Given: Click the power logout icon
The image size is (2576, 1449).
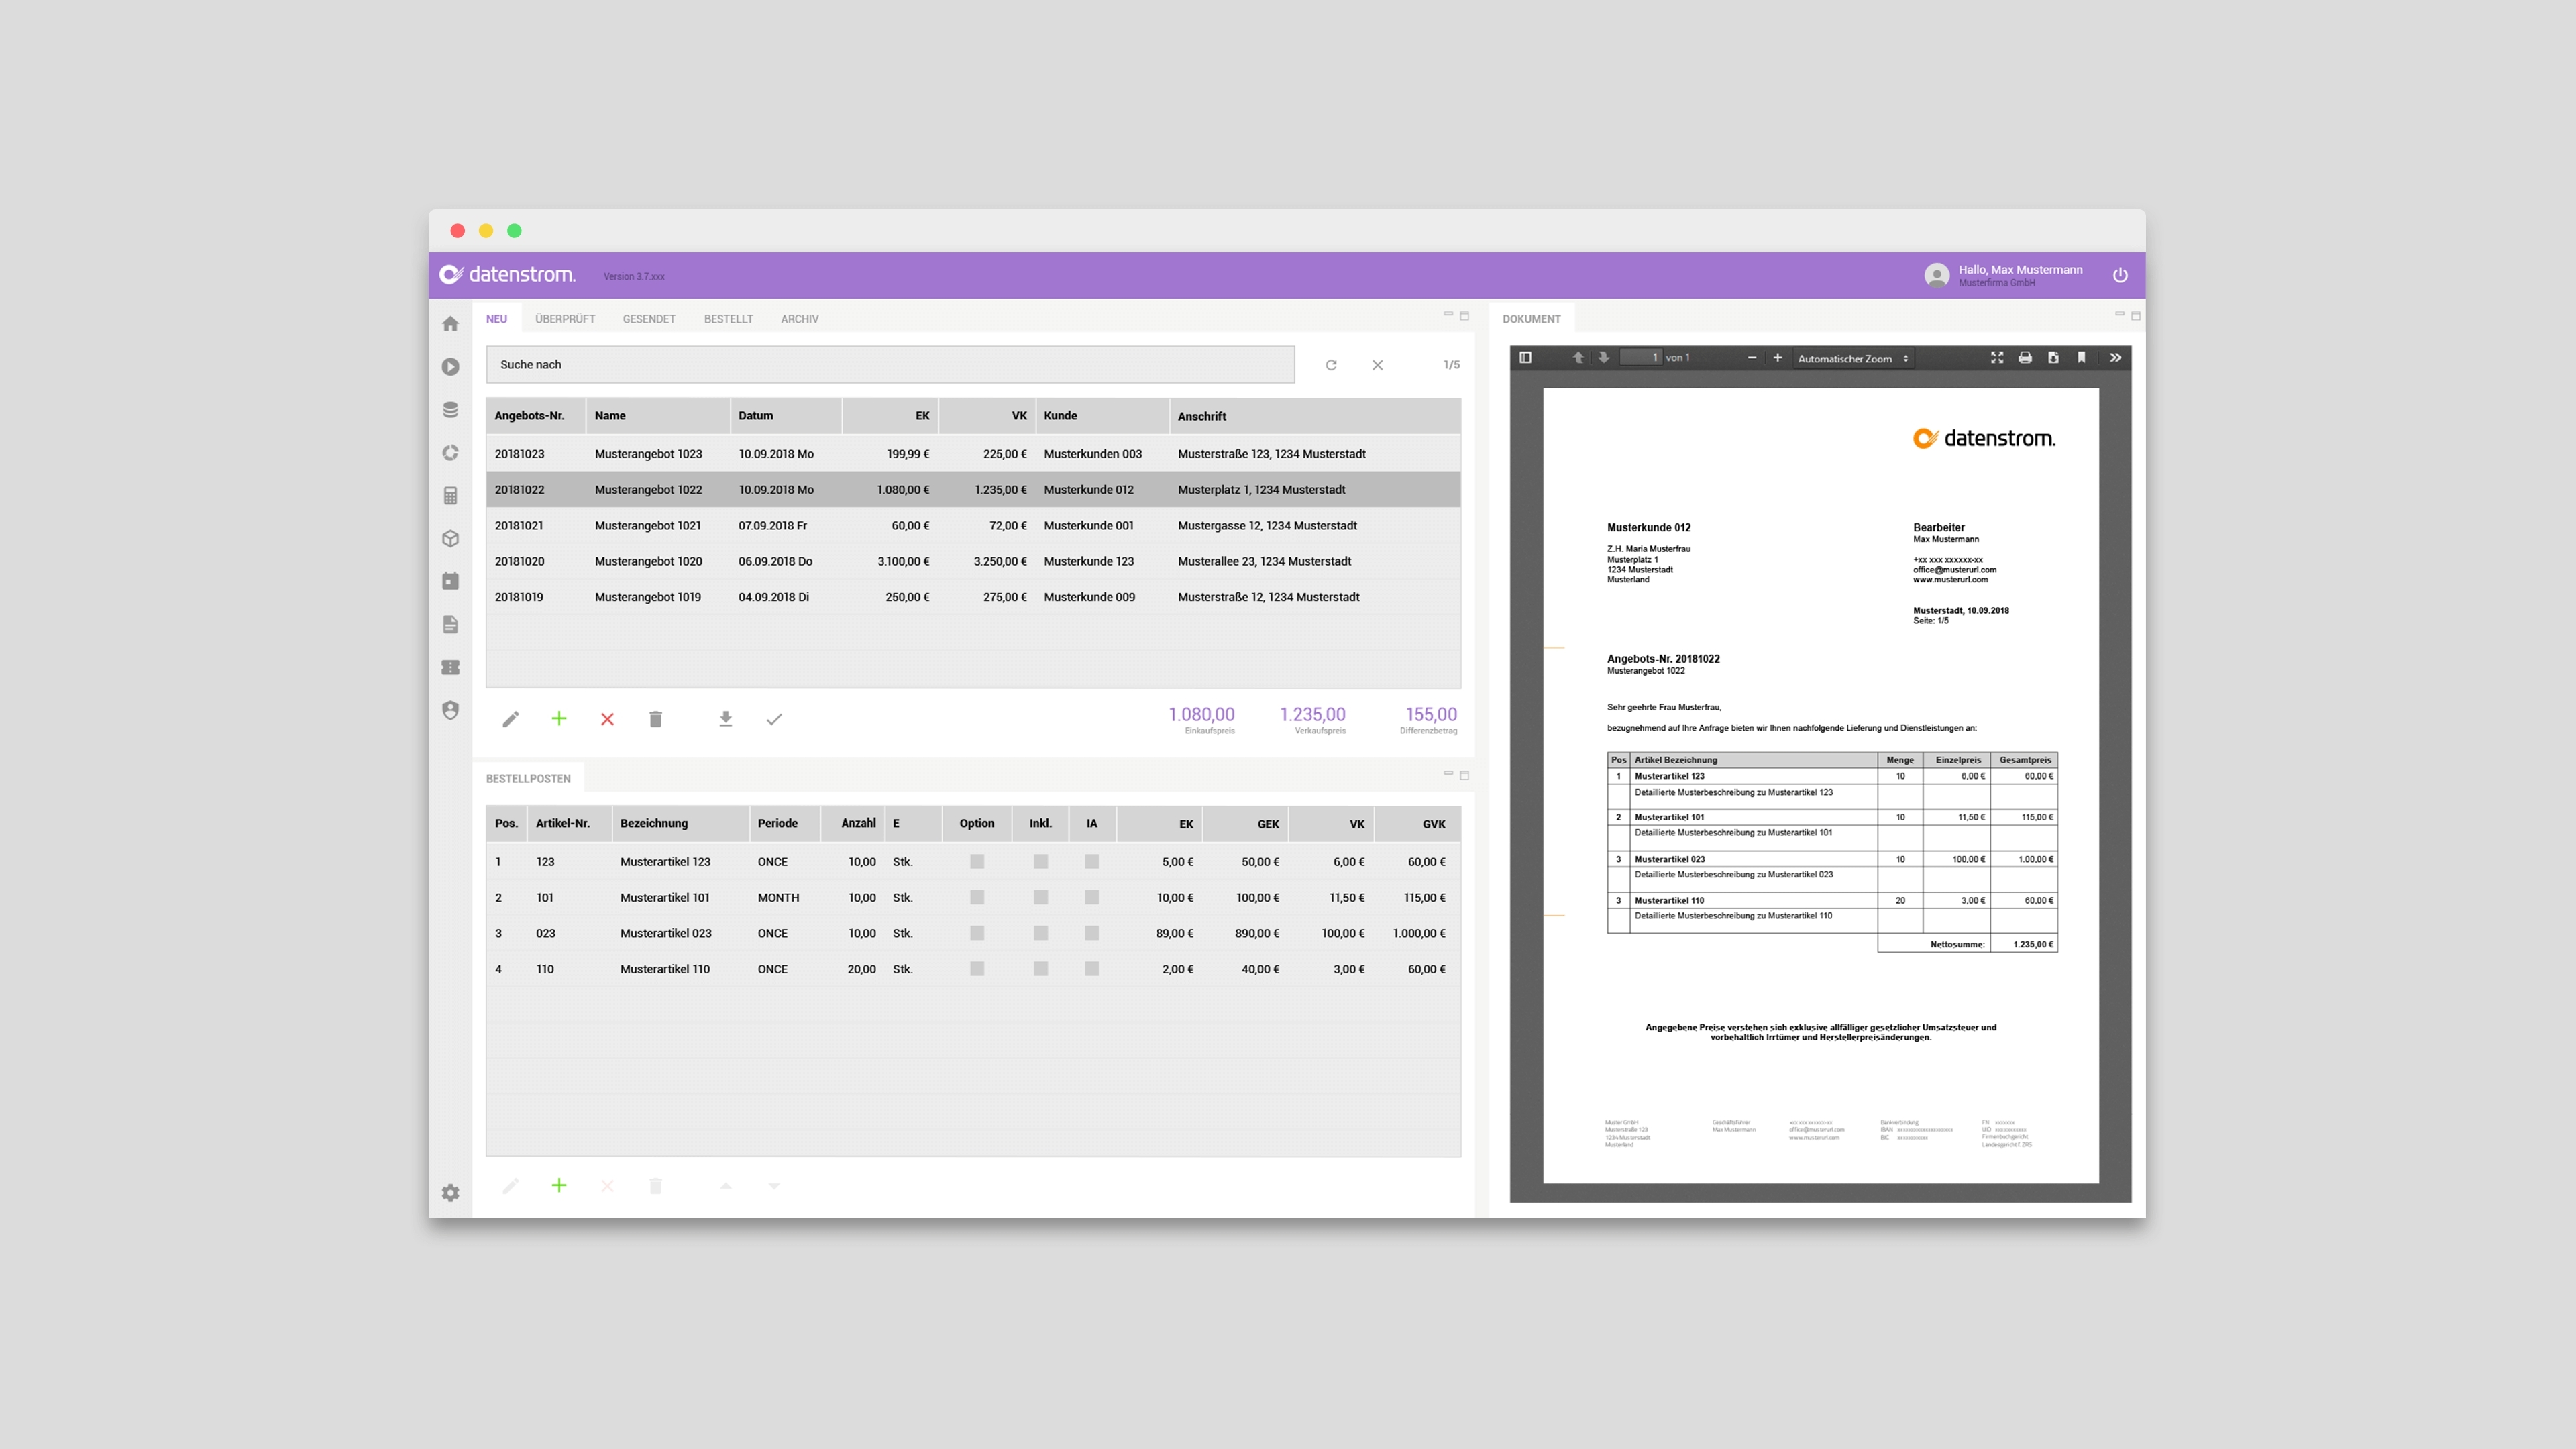Looking at the screenshot, I should click(x=2120, y=275).
